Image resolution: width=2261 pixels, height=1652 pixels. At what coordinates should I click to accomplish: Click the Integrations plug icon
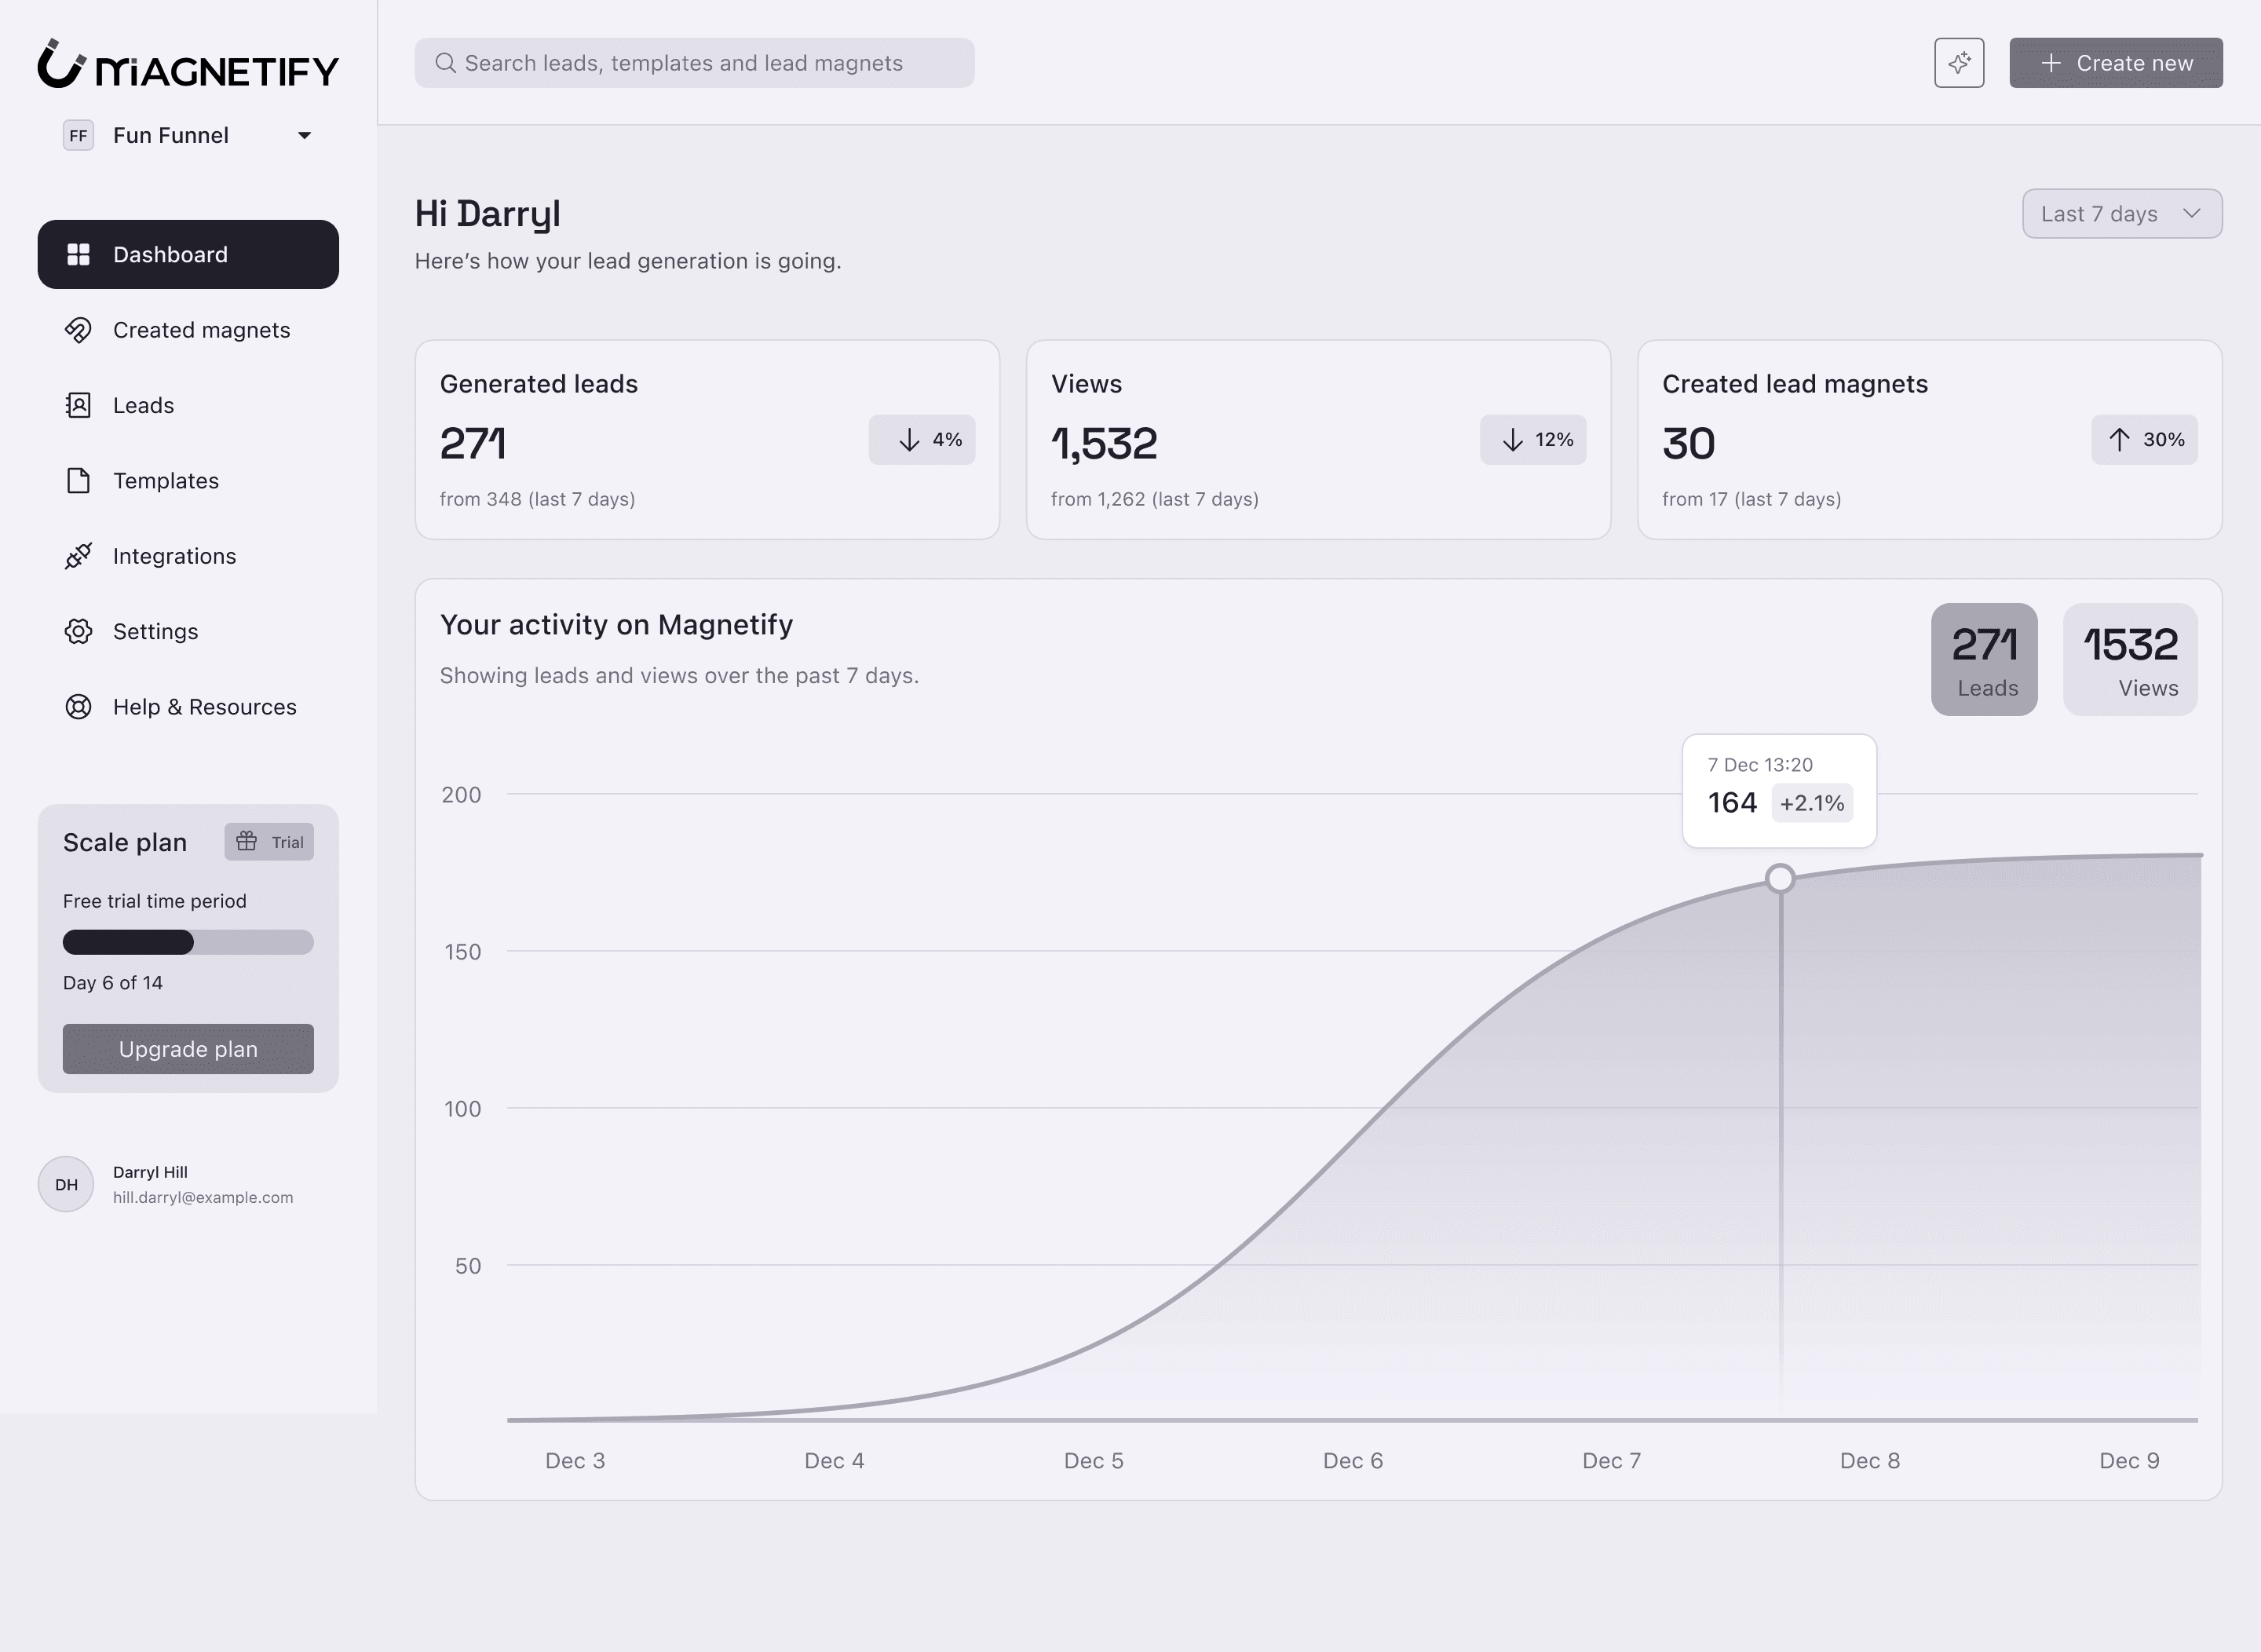click(78, 556)
